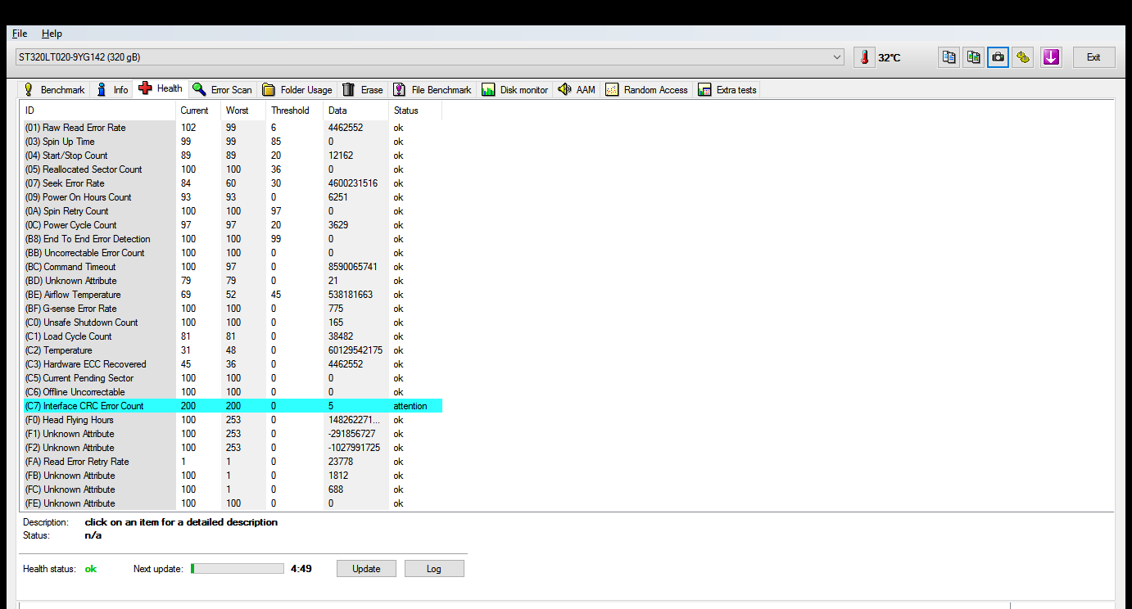The height and width of the screenshot is (609, 1132).
Task: Select the Power On Hours Count row
Action: pos(233,197)
